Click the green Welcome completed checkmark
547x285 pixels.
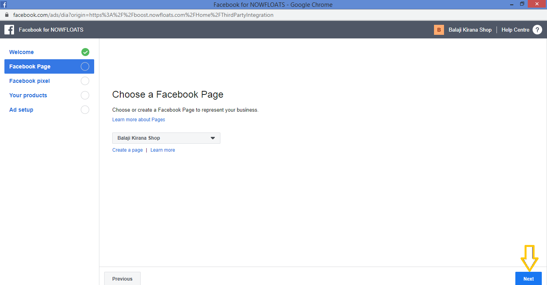tap(85, 52)
